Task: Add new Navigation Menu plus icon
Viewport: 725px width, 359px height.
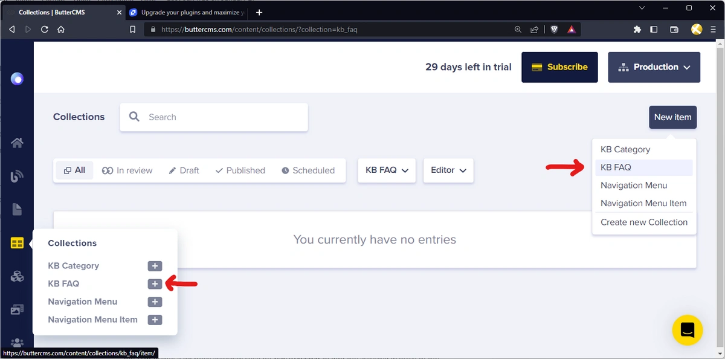Action: click(x=155, y=302)
